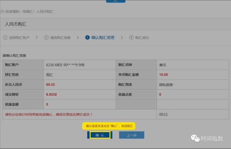This screenshot has width=231, height=149.
Task: Click the 6.9332 exchange rate value
Action: tap(51, 94)
